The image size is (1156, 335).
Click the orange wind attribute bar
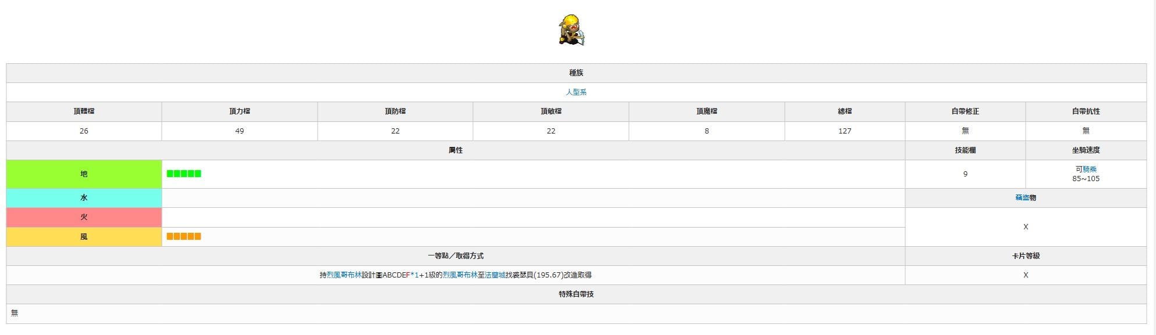click(x=184, y=236)
